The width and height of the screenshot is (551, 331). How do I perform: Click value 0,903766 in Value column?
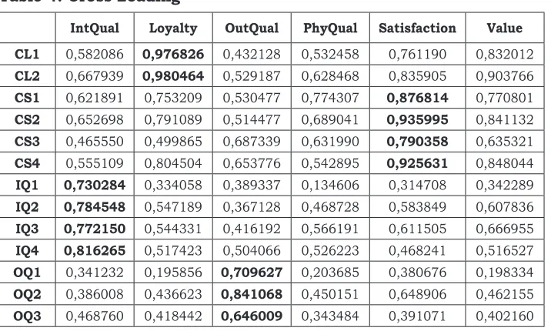(x=504, y=76)
